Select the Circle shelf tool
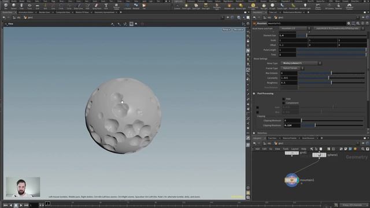Screen dimensions: 370x208 point(61,6)
